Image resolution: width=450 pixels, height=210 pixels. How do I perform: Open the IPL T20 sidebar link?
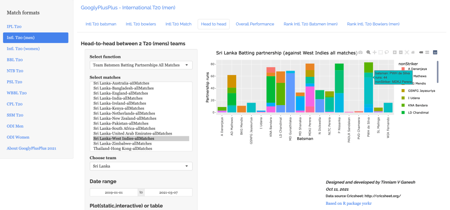click(x=15, y=27)
